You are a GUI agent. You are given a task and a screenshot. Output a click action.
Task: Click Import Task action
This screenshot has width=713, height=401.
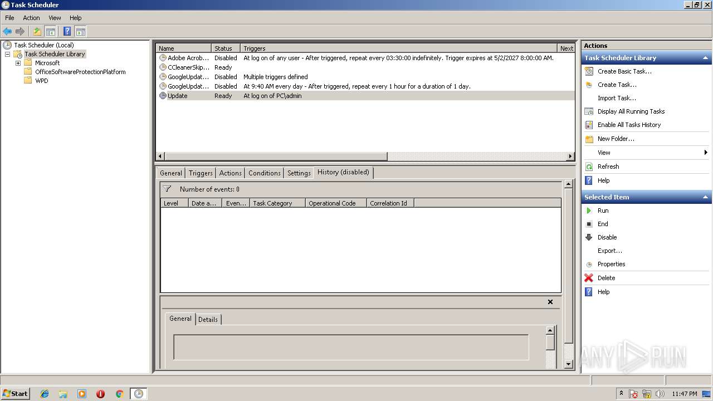(617, 98)
